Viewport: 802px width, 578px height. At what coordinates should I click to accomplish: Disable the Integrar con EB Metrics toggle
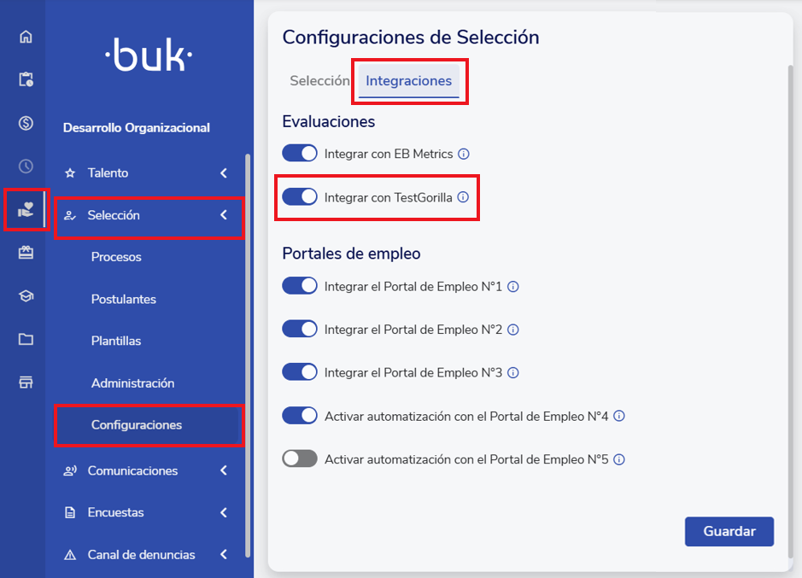(x=300, y=154)
